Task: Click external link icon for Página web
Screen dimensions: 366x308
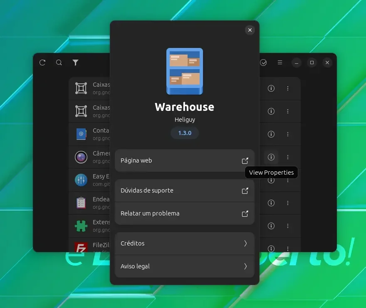Action: click(245, 160)
